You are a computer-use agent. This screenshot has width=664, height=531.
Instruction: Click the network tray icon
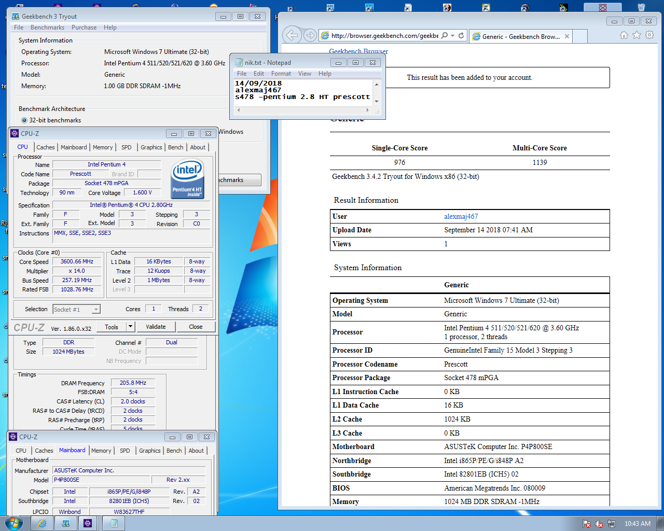coord(612,524)
